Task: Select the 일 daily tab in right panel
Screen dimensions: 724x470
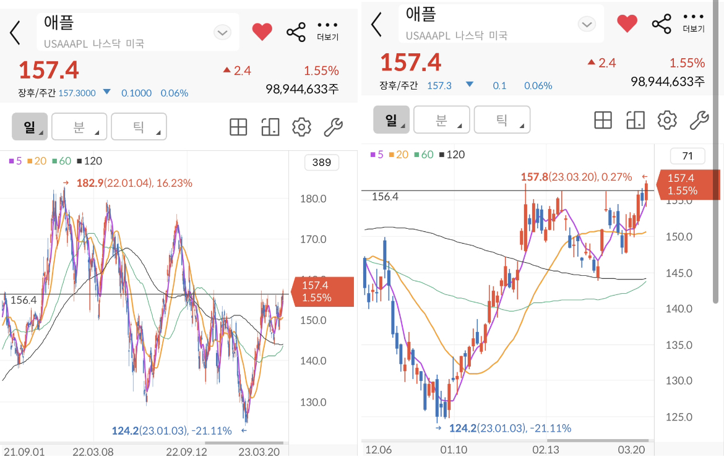Action: 391,119
